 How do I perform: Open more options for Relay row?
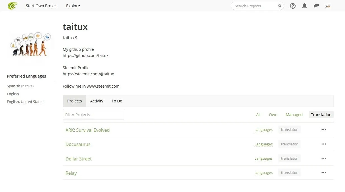click(x=324, y=172)
